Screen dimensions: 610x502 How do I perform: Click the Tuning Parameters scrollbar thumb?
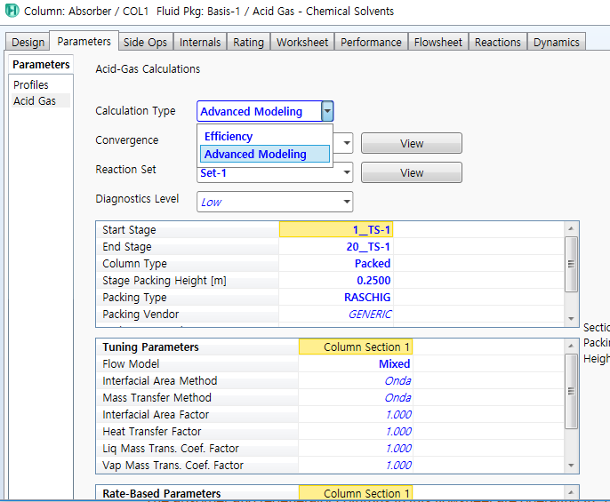point(571,391)
